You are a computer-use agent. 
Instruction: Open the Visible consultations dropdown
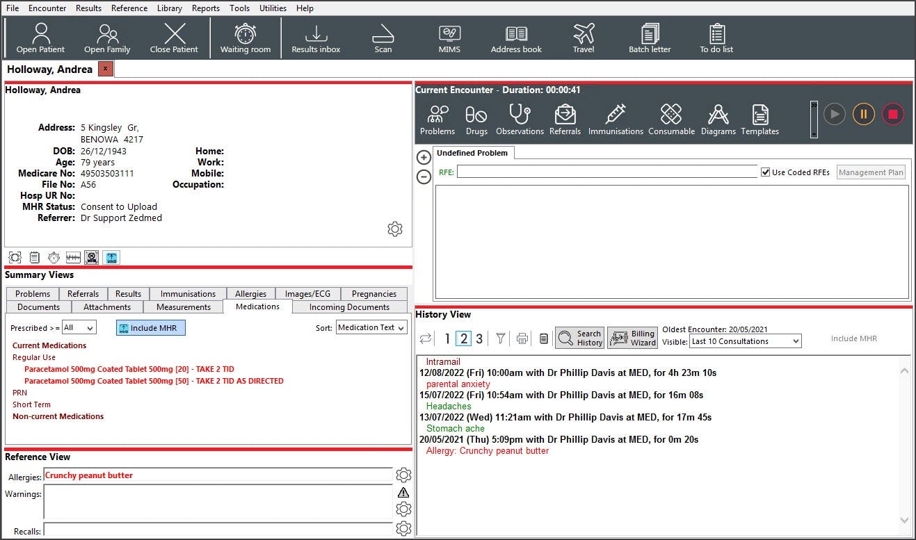pos(745,341)
